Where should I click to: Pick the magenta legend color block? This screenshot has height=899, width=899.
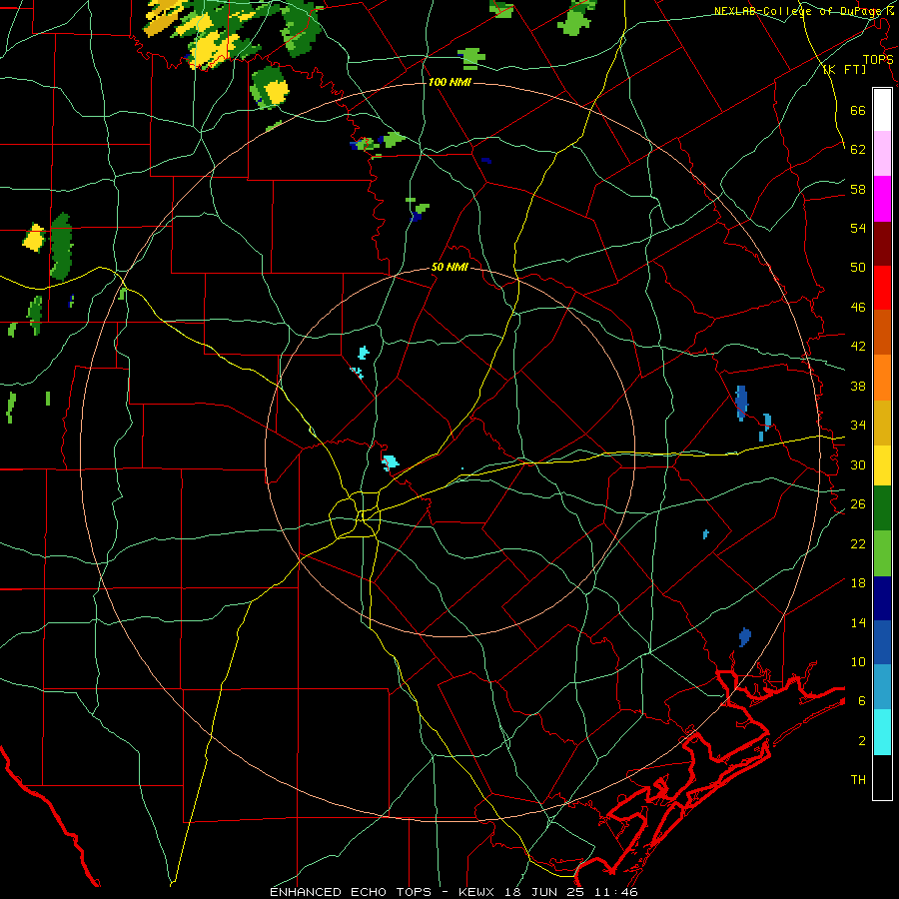tap(882, 199)
